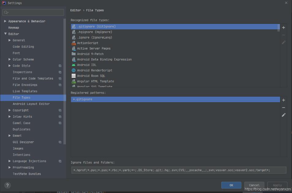292x193 pixels.
Task: Click the Android IDL robot icon
Action: [74, 65]
